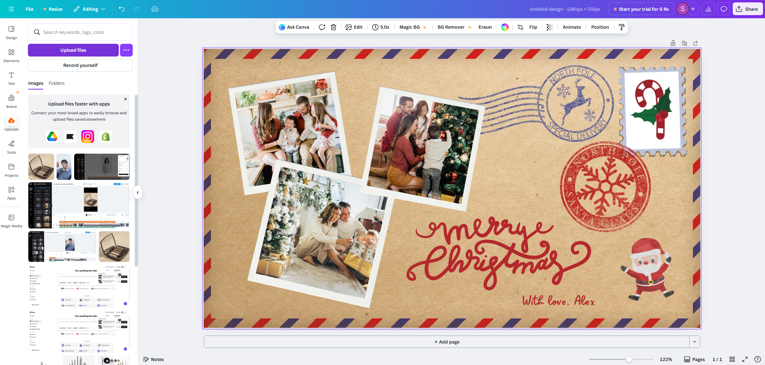This screenshot has width=765, height=365.
Task: Lock the current page
Action: (673, 43)
